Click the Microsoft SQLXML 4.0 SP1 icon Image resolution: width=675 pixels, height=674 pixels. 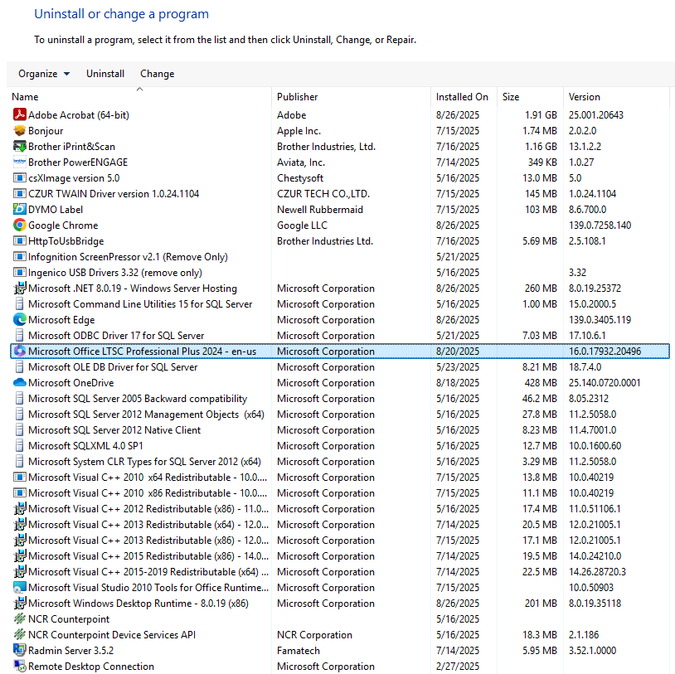(x=19, y=446)
